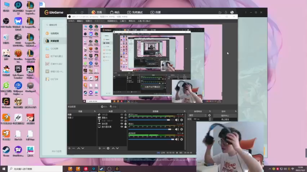The image size is (307, 172).
Task: Open the WeGame user avatar icon
Action: [232, 12]
